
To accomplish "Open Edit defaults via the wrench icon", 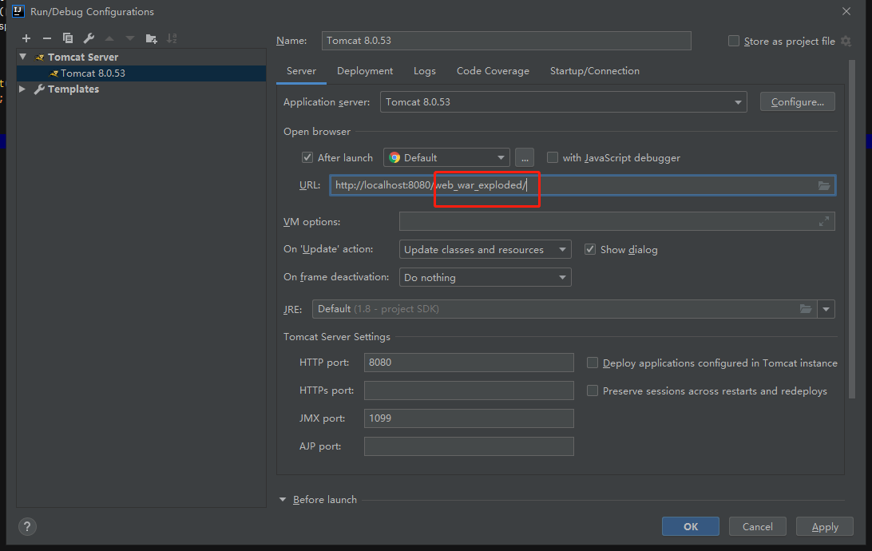I will (x=89, y=38).
